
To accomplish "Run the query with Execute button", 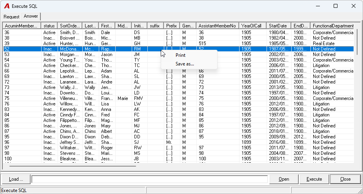I will 314,179.
